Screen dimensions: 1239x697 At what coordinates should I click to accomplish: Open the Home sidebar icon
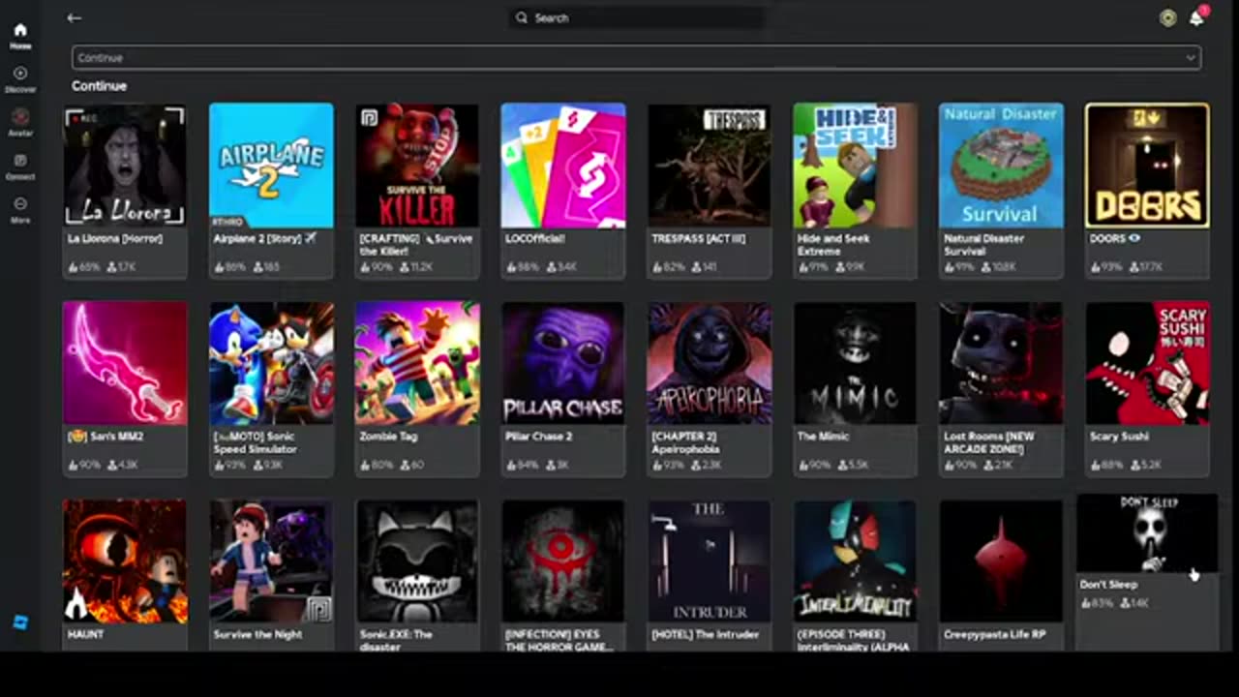pos(20,30)
